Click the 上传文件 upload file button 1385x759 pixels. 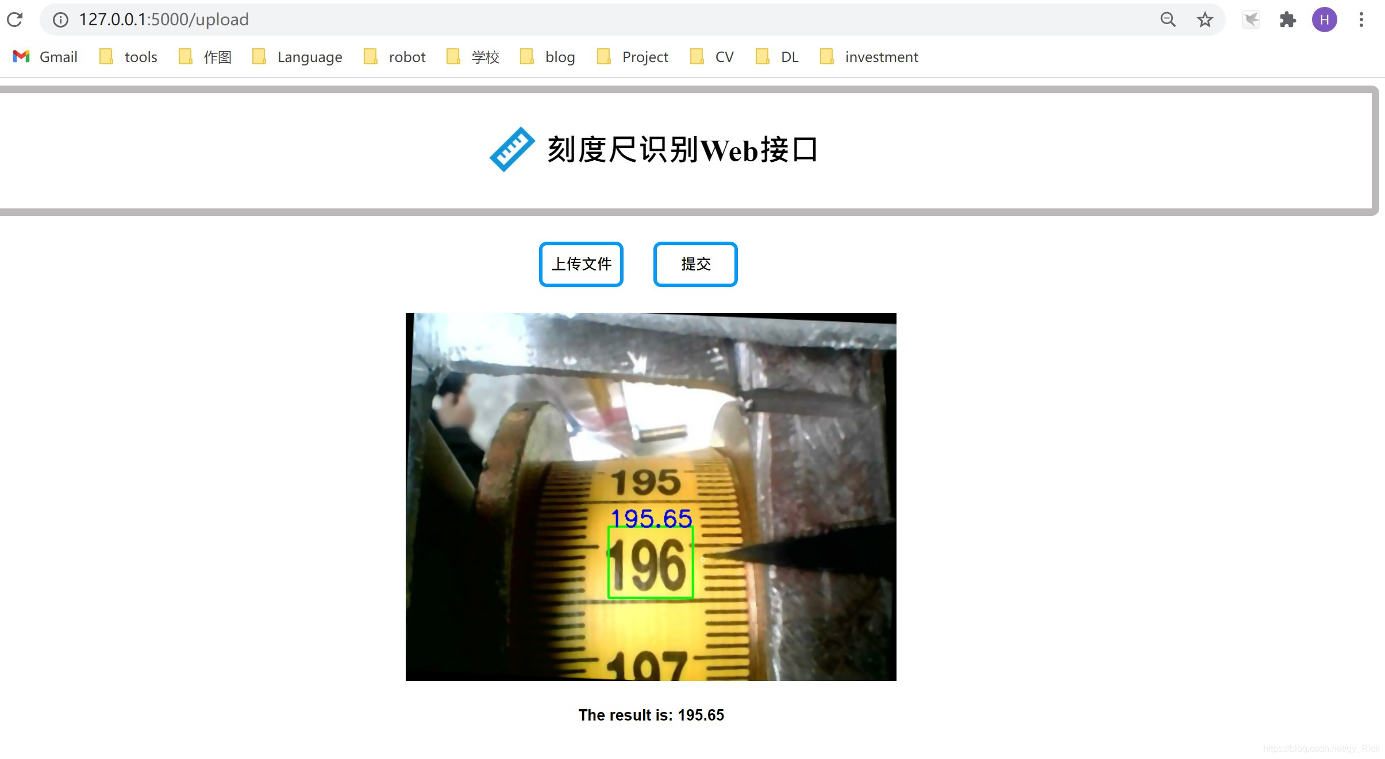pyautogui.click(x=581, y=264)
